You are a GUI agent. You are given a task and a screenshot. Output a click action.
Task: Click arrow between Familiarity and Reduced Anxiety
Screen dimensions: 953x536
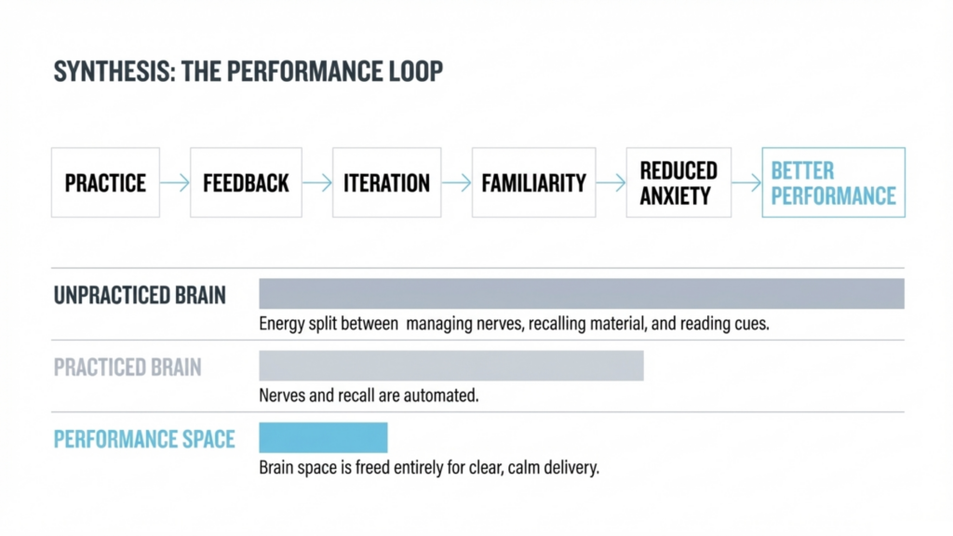(x=611, y=182)
